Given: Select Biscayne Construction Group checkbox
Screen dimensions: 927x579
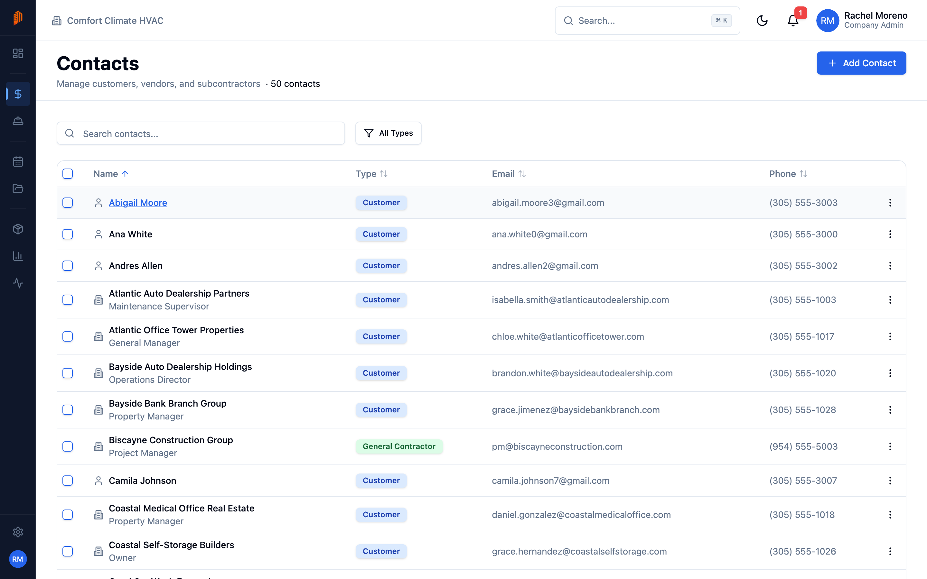Looking at the screenshot, I should 68,446.
